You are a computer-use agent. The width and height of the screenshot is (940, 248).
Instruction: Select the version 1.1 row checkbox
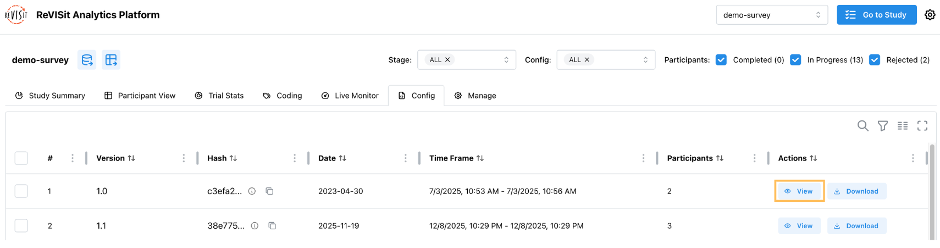[x=21, y=226]
